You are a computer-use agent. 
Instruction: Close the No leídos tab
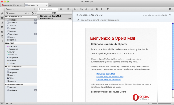pos(47,5)
